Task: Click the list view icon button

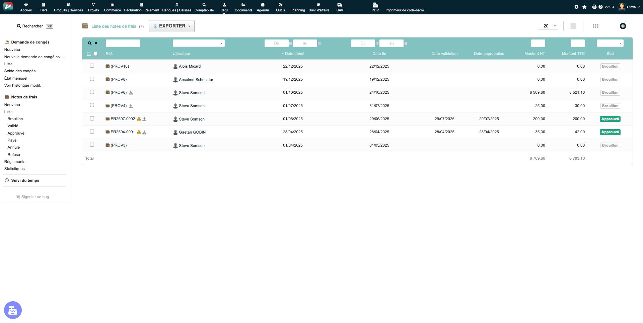Action: click(573, 26)
